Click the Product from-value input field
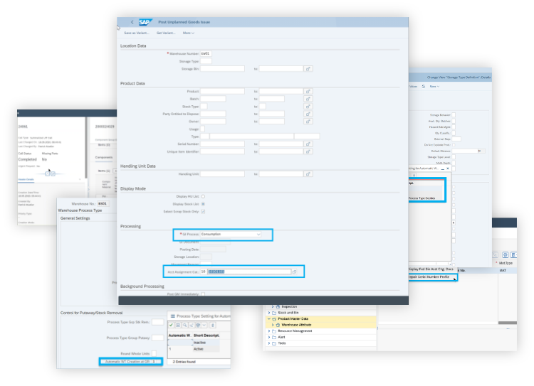Viewport: 534px width, 386px height. tap(222, 91)
